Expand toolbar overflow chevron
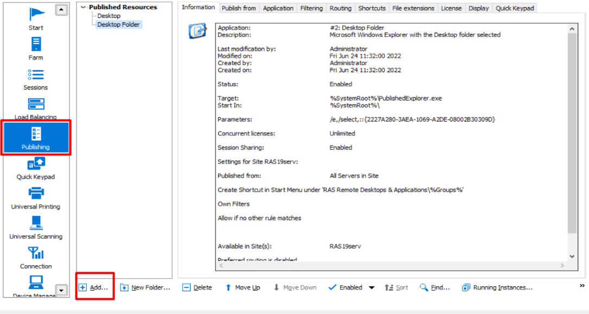The width and height of the screenshot is (589, 314). click(x=582, y=286)
